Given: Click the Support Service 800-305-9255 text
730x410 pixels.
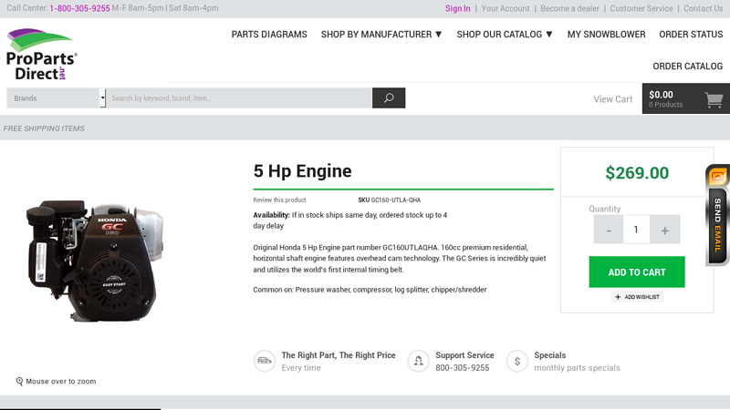Looking at the screenshot, I should (x=463, y=368).
